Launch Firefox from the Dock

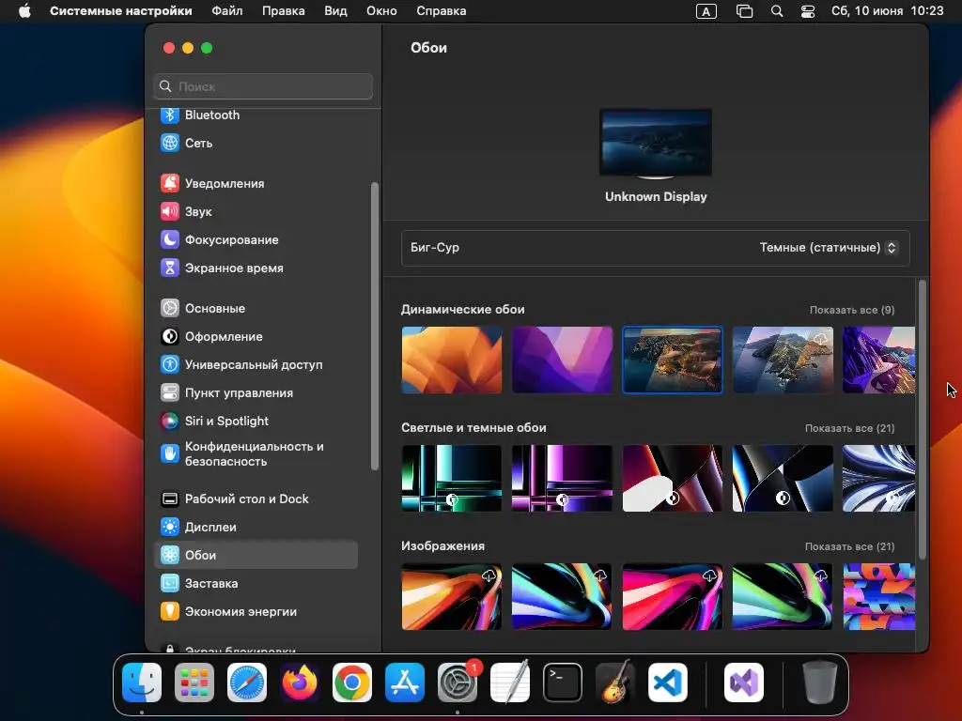coord(300,683)
